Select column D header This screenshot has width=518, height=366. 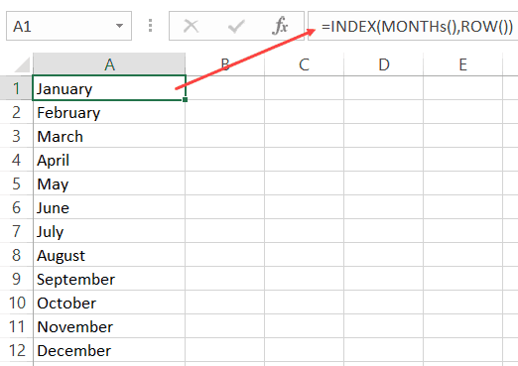pyautogui.click(x=384, y=64)
